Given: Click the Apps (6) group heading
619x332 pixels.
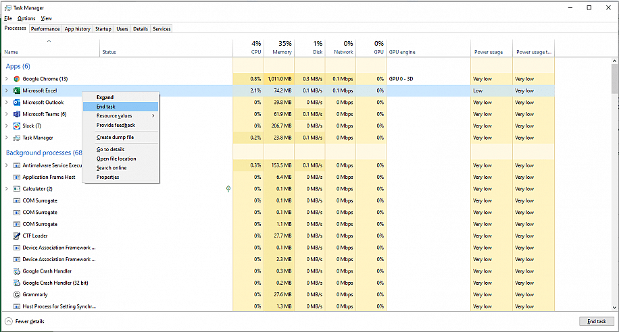Looking at the screenshot, I should click(18, 66).
